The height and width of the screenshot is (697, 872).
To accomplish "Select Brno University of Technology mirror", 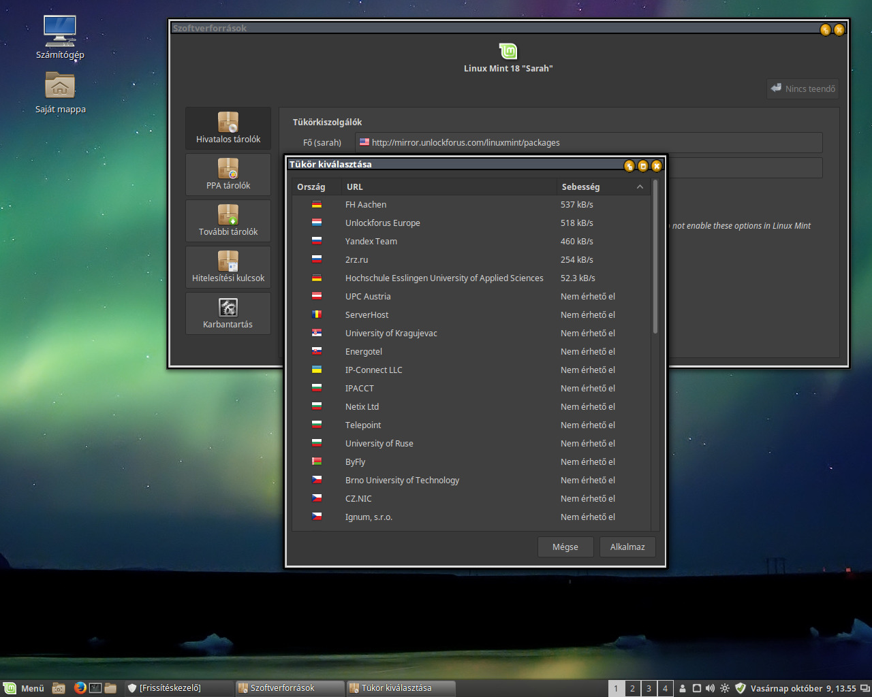I will tap(471, 480).
